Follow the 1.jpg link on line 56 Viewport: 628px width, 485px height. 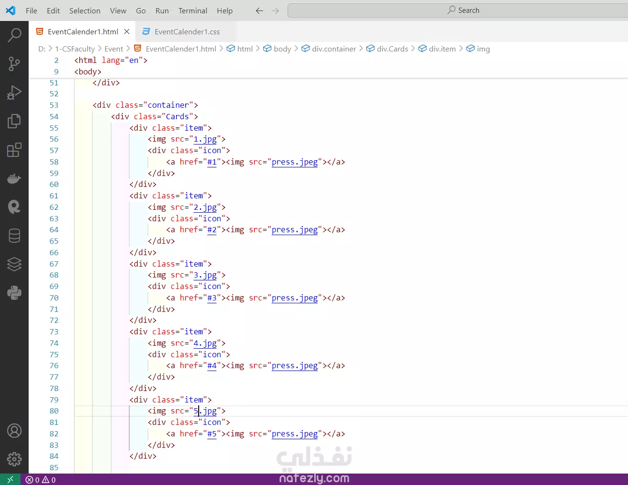[205, 139]
